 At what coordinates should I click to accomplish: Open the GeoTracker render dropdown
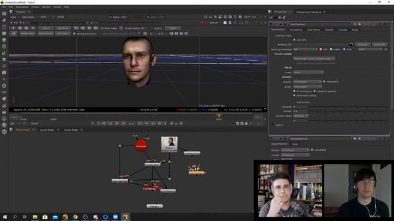pyautogui.click(x=307, y=87)
